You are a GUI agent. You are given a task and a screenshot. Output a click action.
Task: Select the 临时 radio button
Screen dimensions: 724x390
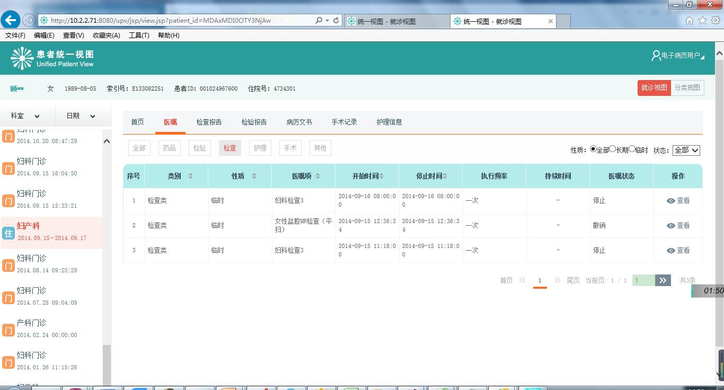coord(632,149)
